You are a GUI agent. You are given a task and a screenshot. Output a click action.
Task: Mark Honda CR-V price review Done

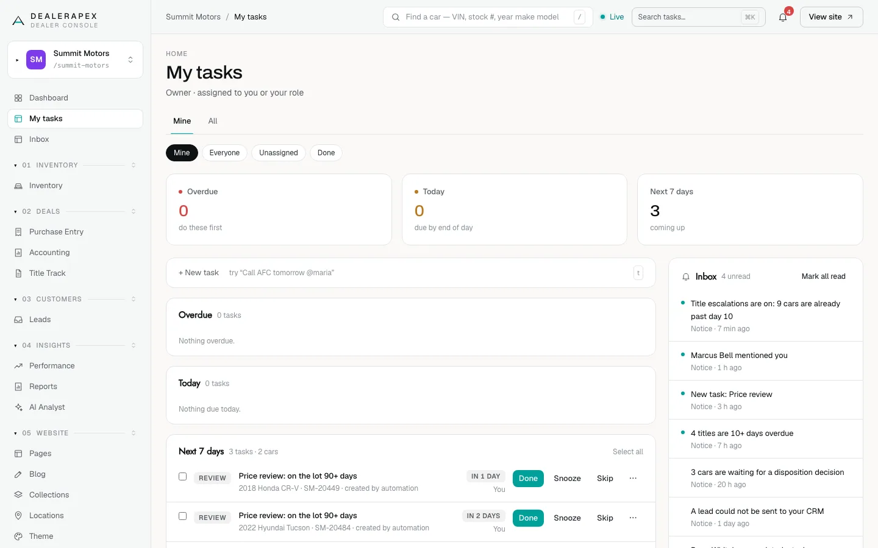[x=528, y=479]
